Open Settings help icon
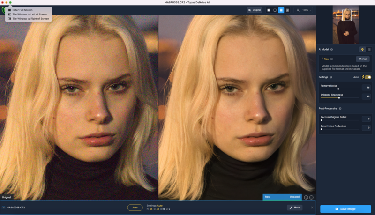375x215 pixels. 331,77
